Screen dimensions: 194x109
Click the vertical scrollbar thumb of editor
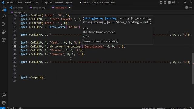(x=193, y=69)
